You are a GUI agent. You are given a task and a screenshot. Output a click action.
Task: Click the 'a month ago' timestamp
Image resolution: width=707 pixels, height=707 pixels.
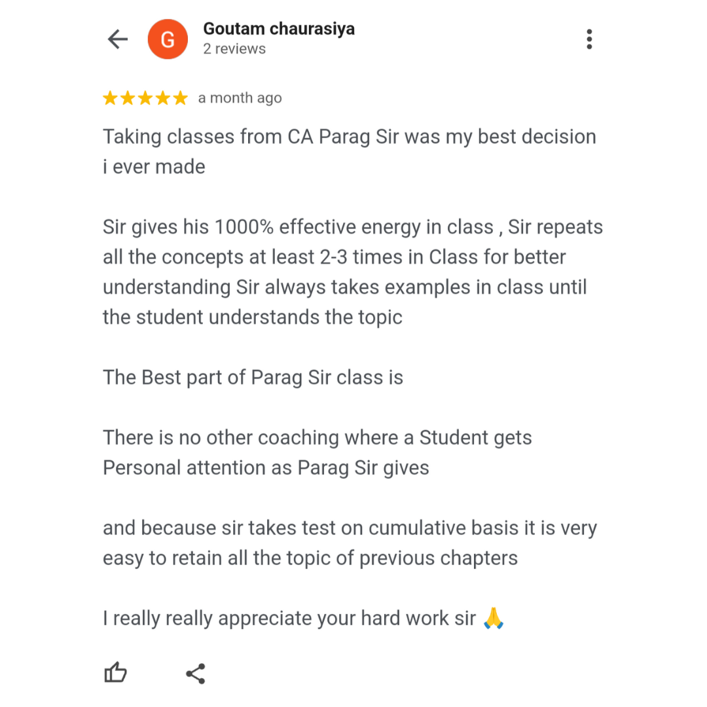pos(240,98)
